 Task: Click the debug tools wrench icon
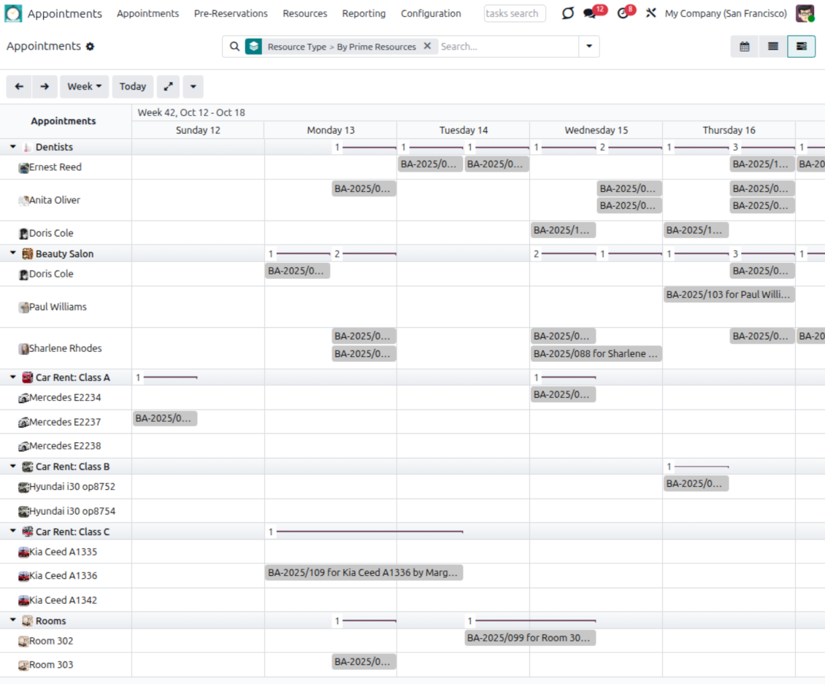click(651, 14)
